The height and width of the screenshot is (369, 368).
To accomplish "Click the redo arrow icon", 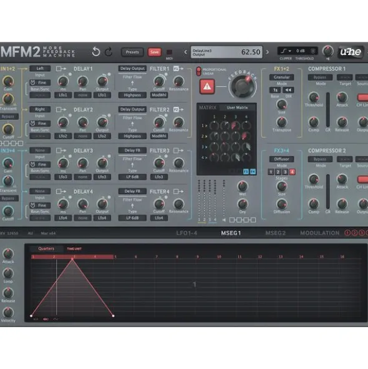I will [109, 52].
